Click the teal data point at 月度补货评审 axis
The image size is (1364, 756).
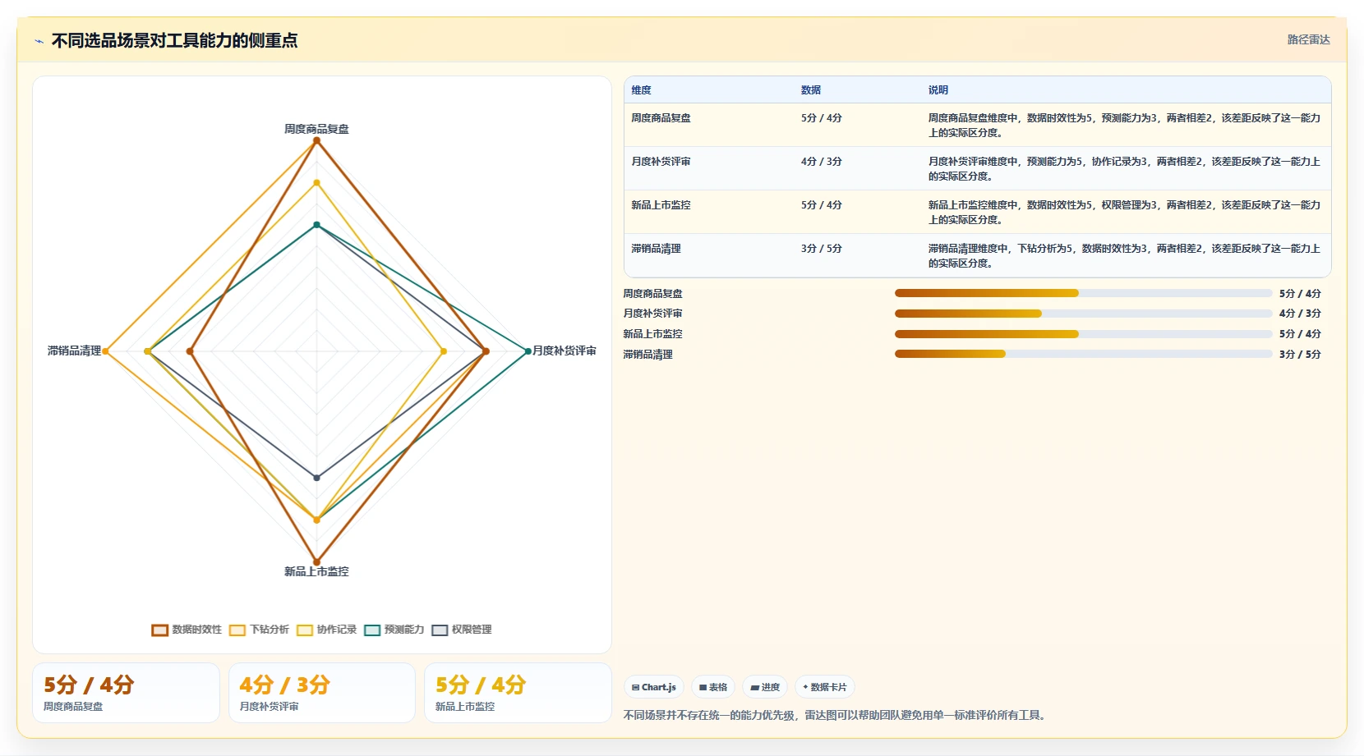point(528,351)
